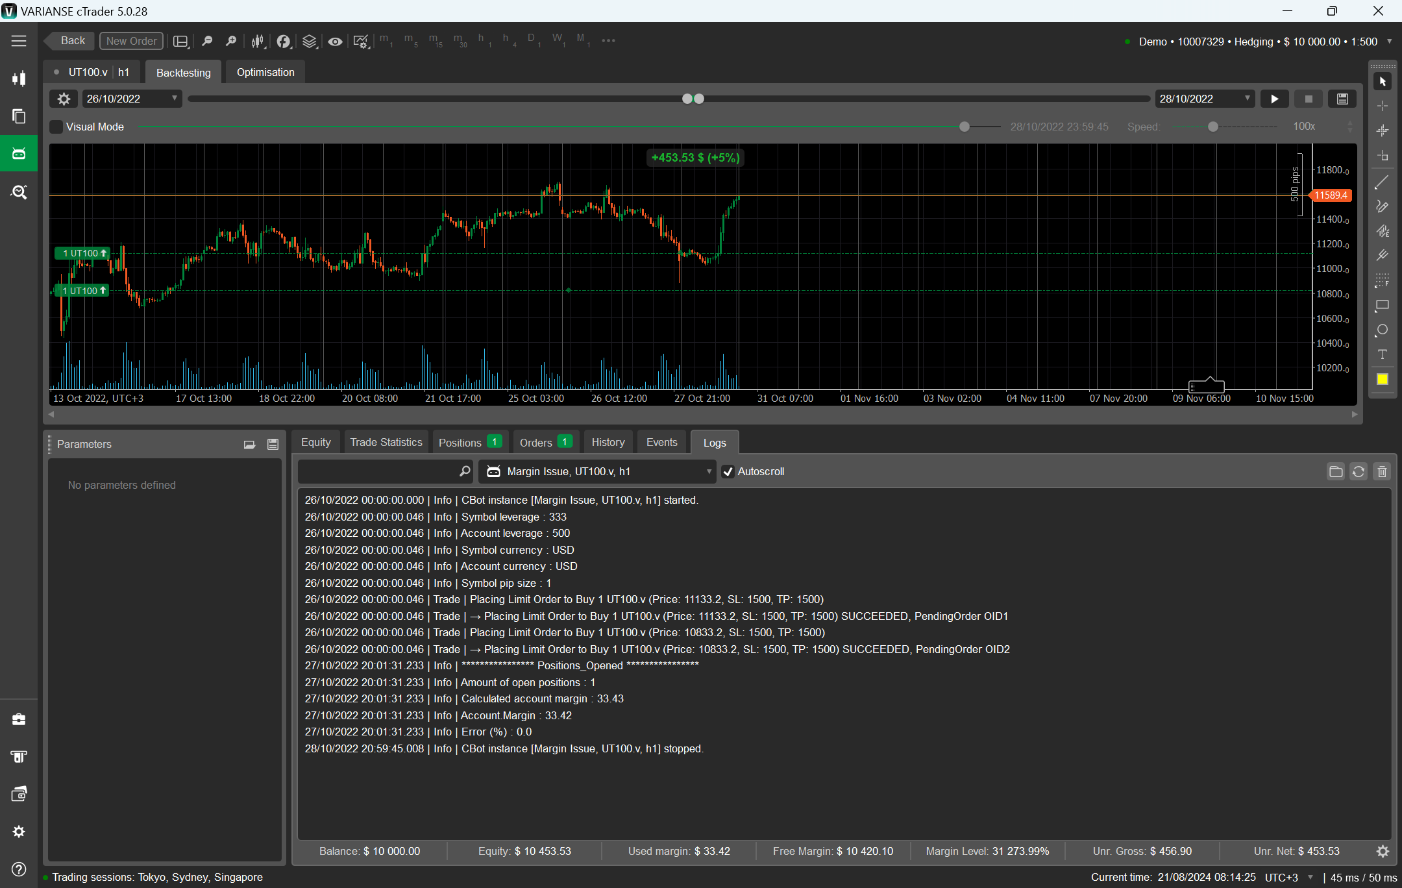1402x888 pixels.
Task: Open the Orders tab
Action: coord(545,442)
